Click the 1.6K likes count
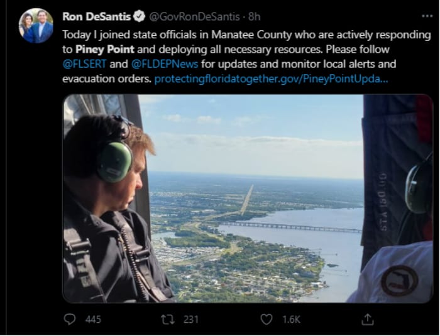This screenshot has height=336, width=440. click(x=291, y=320)
